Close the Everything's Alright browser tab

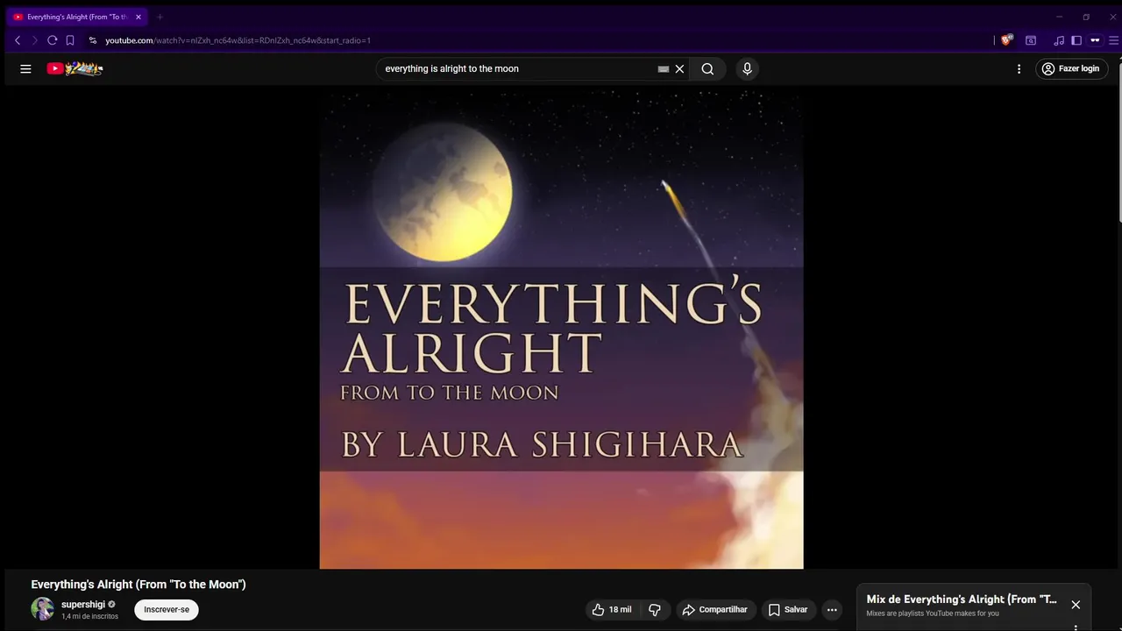click(138, 17)
